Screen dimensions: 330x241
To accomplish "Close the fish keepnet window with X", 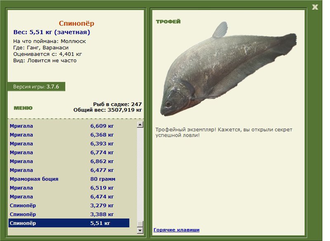I will pyautogui.click(x=315, y=7).
